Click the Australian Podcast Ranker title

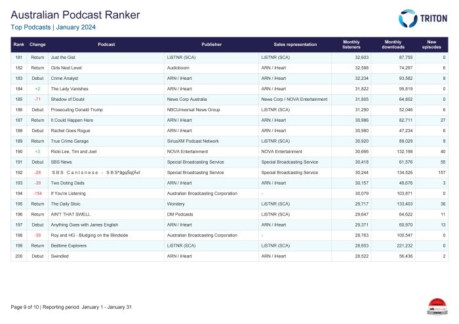[x=75, y=15]
